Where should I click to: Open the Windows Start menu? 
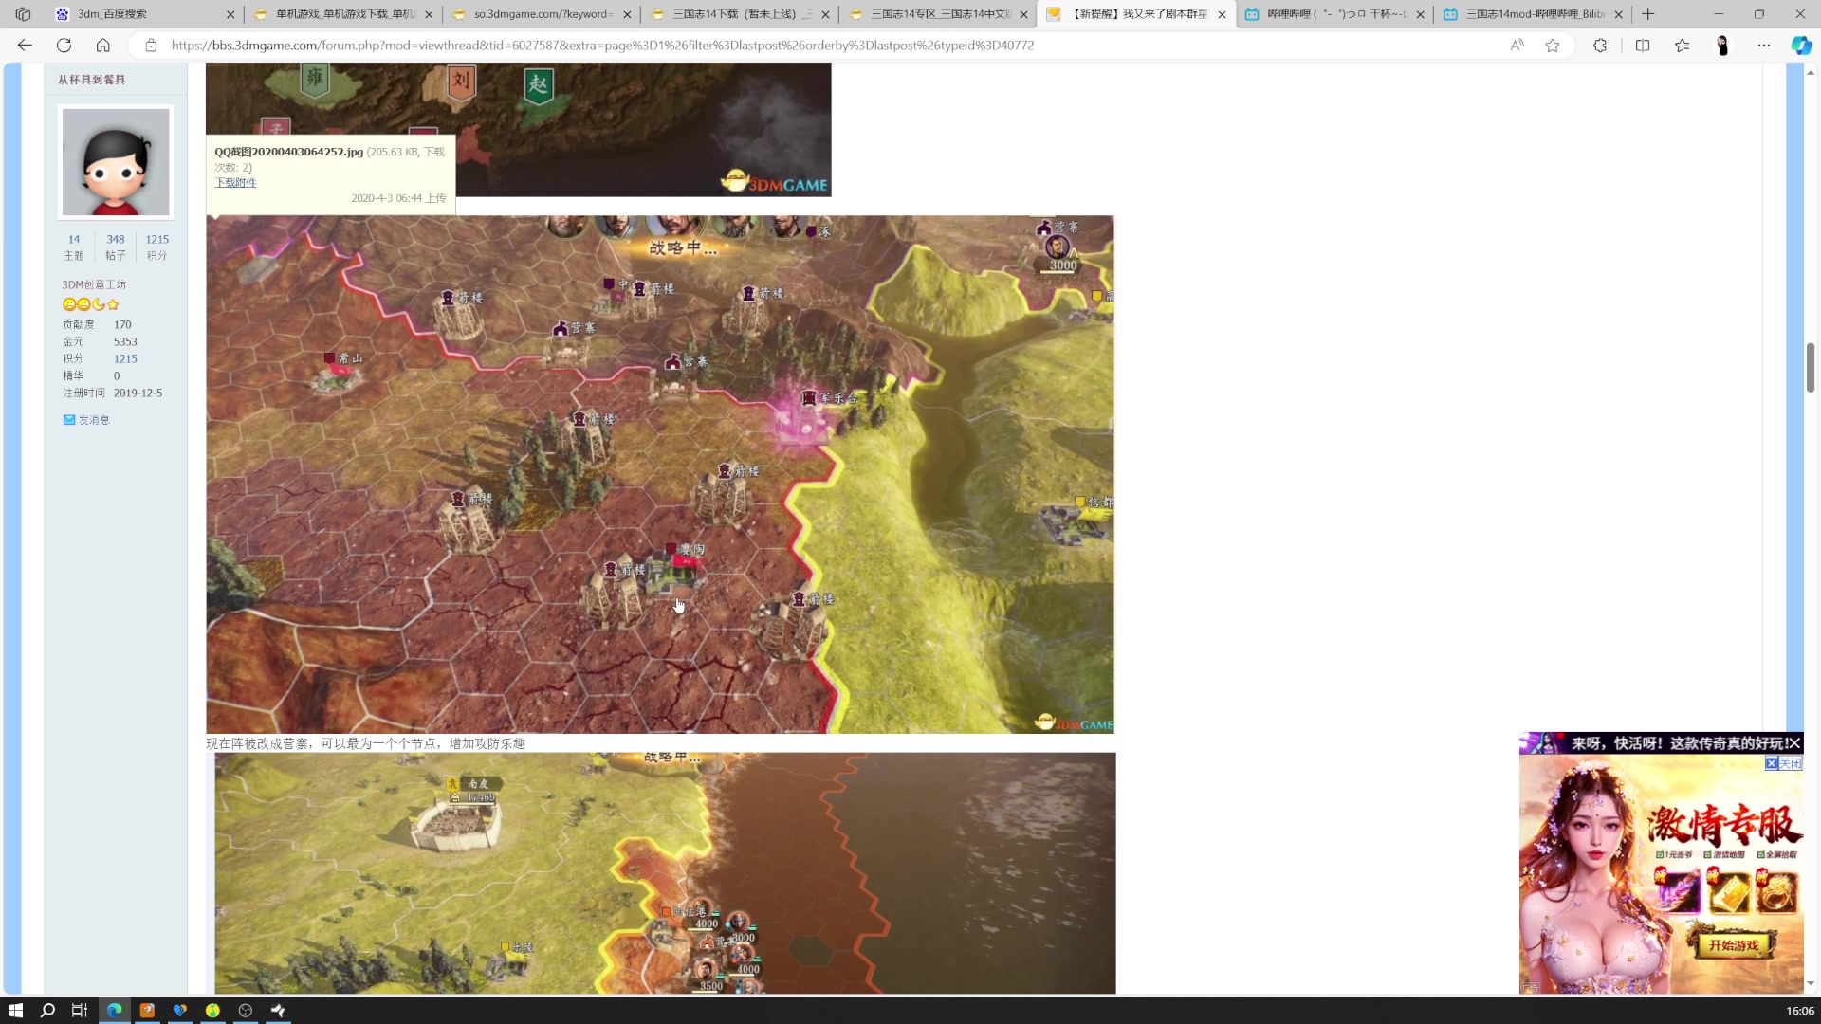[x=15, y=1011]
